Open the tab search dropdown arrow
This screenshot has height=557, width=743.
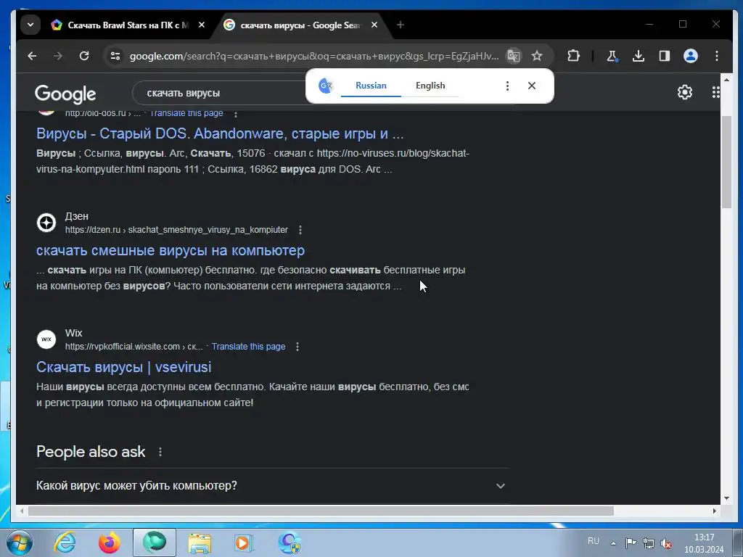[x=30, y=25]
